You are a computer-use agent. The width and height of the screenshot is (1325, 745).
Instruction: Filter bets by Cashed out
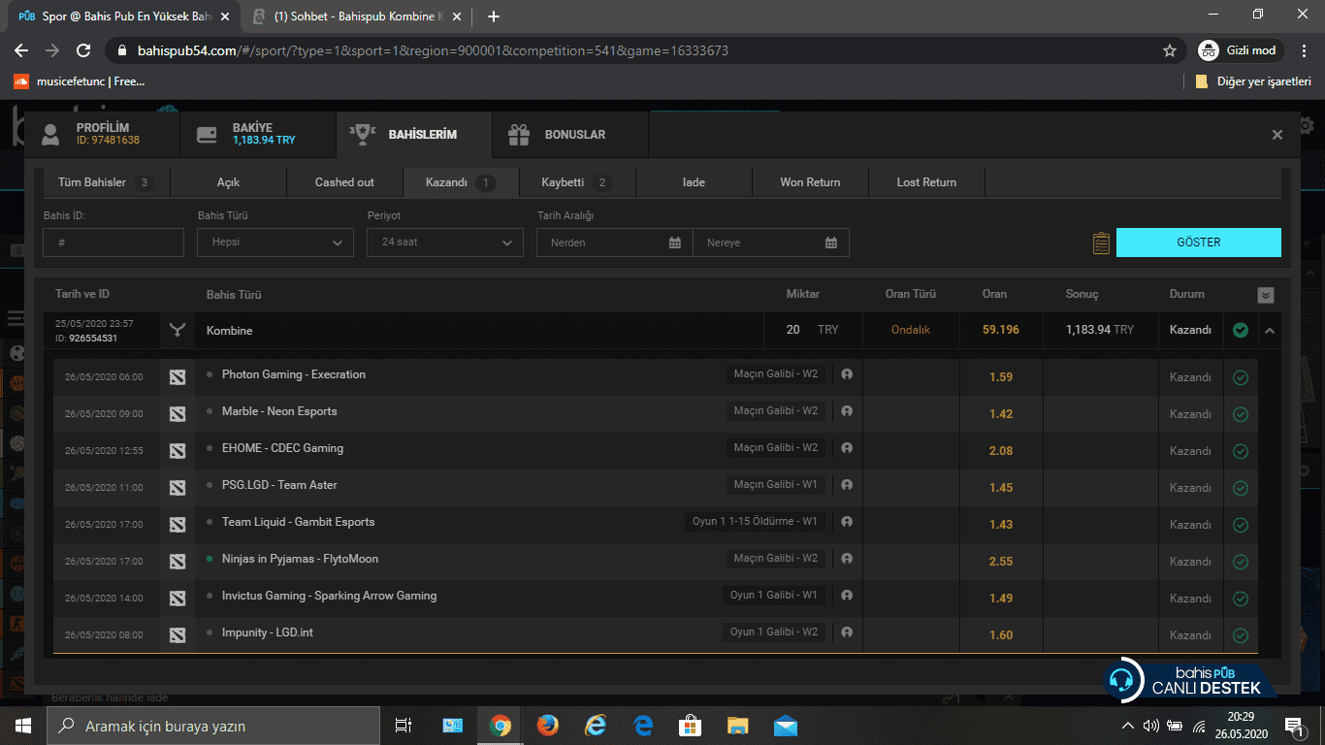[x=344, y=182]
